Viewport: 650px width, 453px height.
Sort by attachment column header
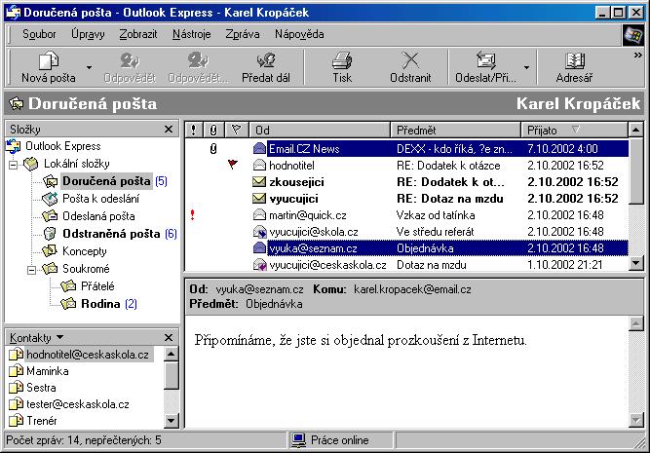[x=213, y=131]
